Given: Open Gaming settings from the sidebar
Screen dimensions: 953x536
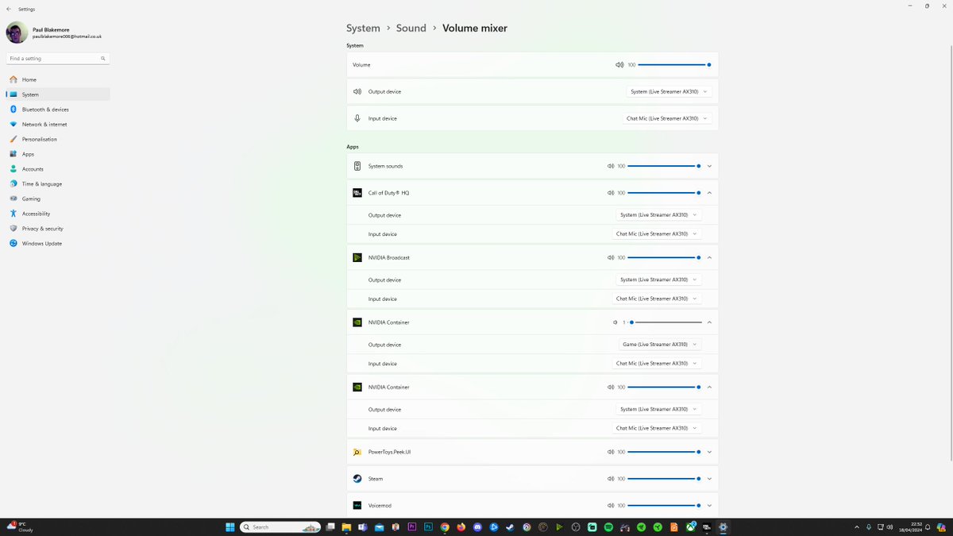Looking at the screenshot, I should coord(32,199).
